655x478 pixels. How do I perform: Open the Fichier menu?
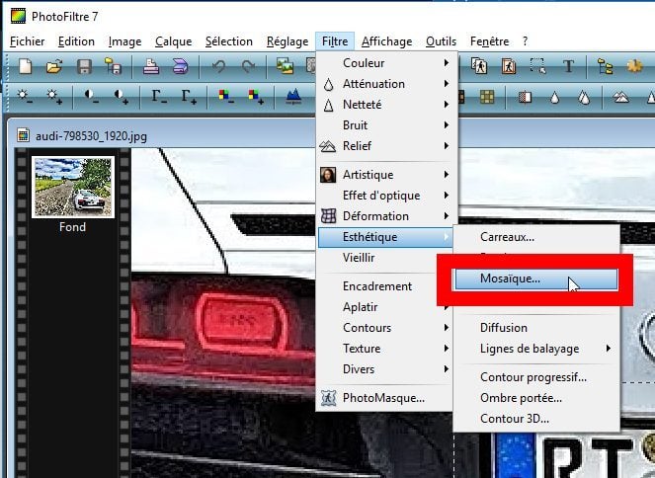point(27,41)
